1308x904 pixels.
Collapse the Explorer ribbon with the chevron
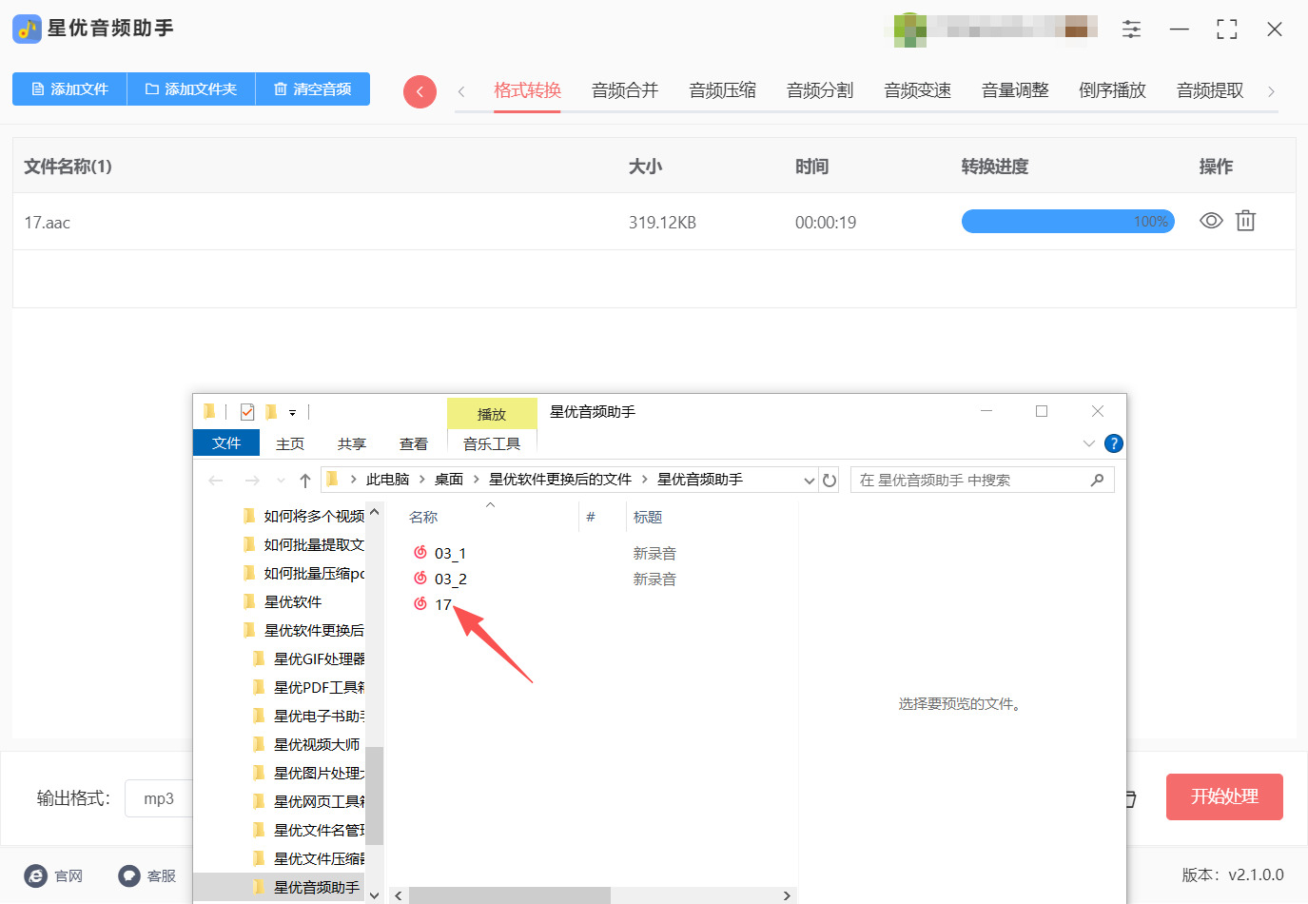point(1088,442)
